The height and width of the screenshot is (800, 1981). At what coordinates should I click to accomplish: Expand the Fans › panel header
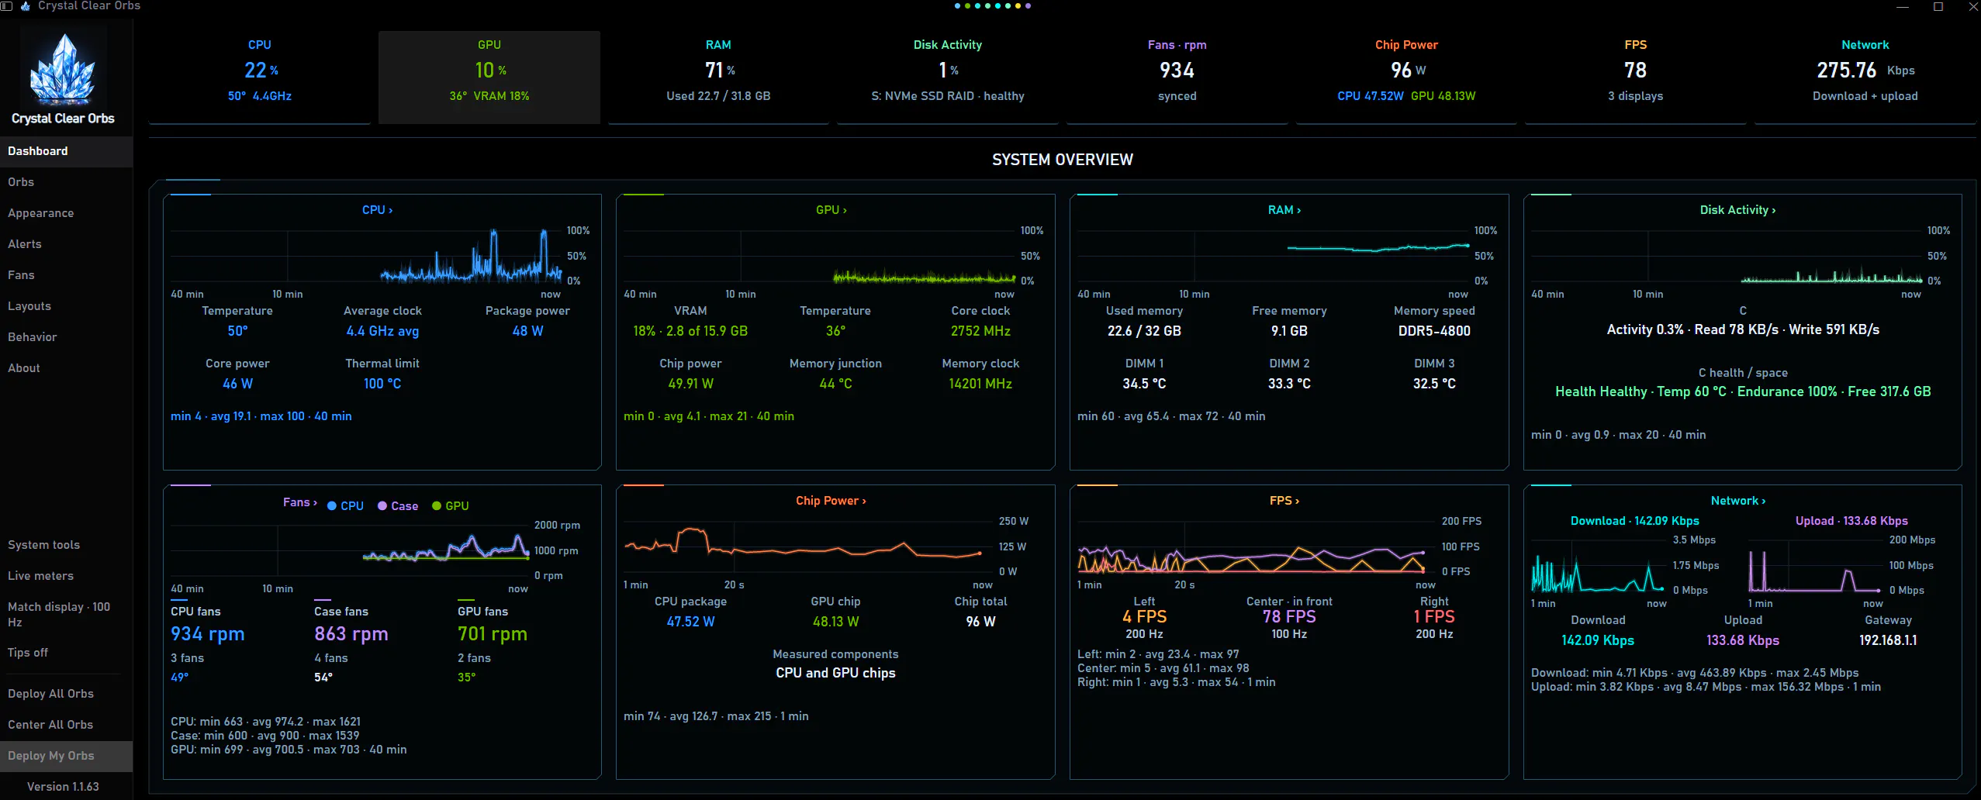[x=300, y=502]
